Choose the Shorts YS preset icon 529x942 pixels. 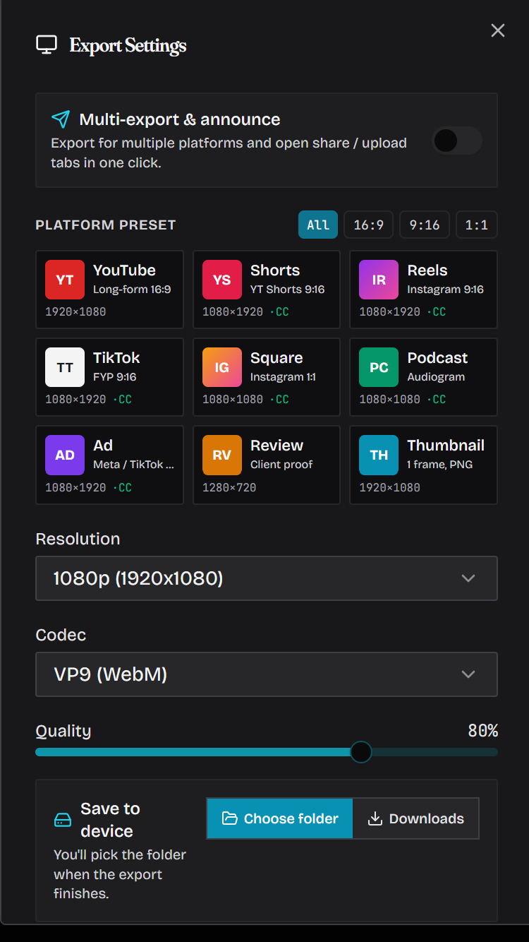pos(221,280)
